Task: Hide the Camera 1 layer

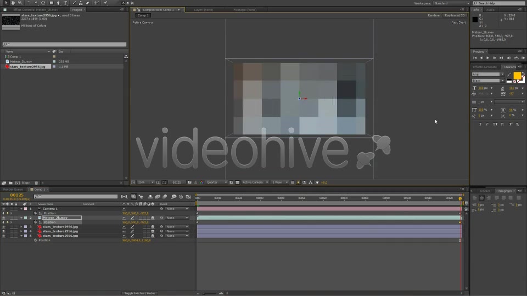Action: [x=4, y=209]
